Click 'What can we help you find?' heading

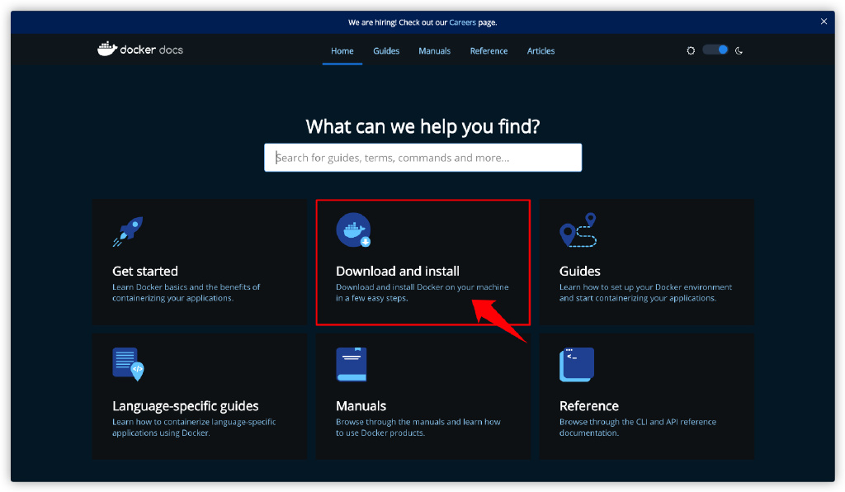click(423, 126)
